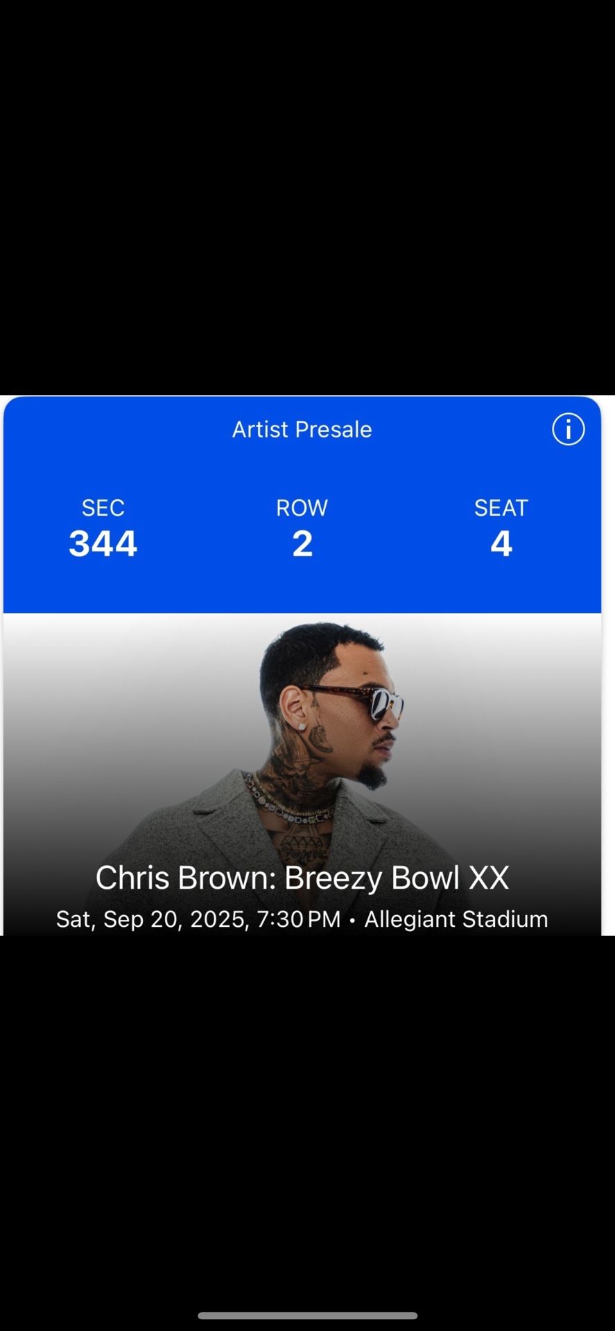Tap the 7:30 PM start time
Screen dimensions: 615x1331
(298, 919)
